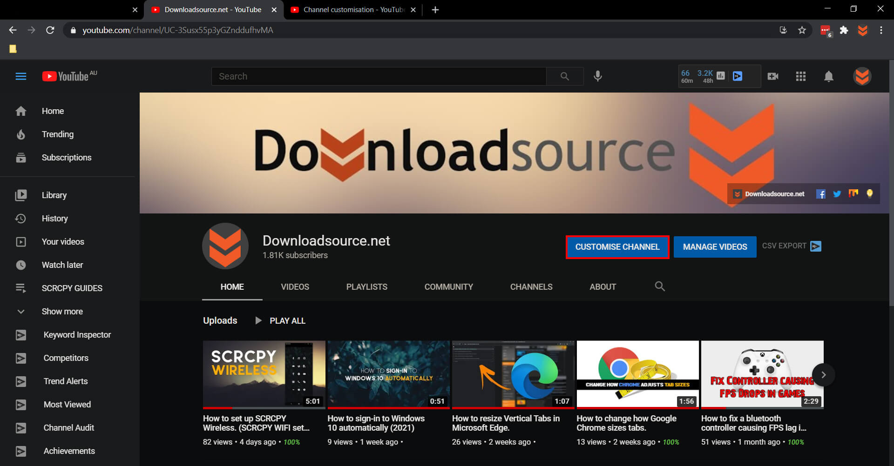Open browser extensions puzzle icon
This screenshot has height=466, width=894.
(844, 30)
